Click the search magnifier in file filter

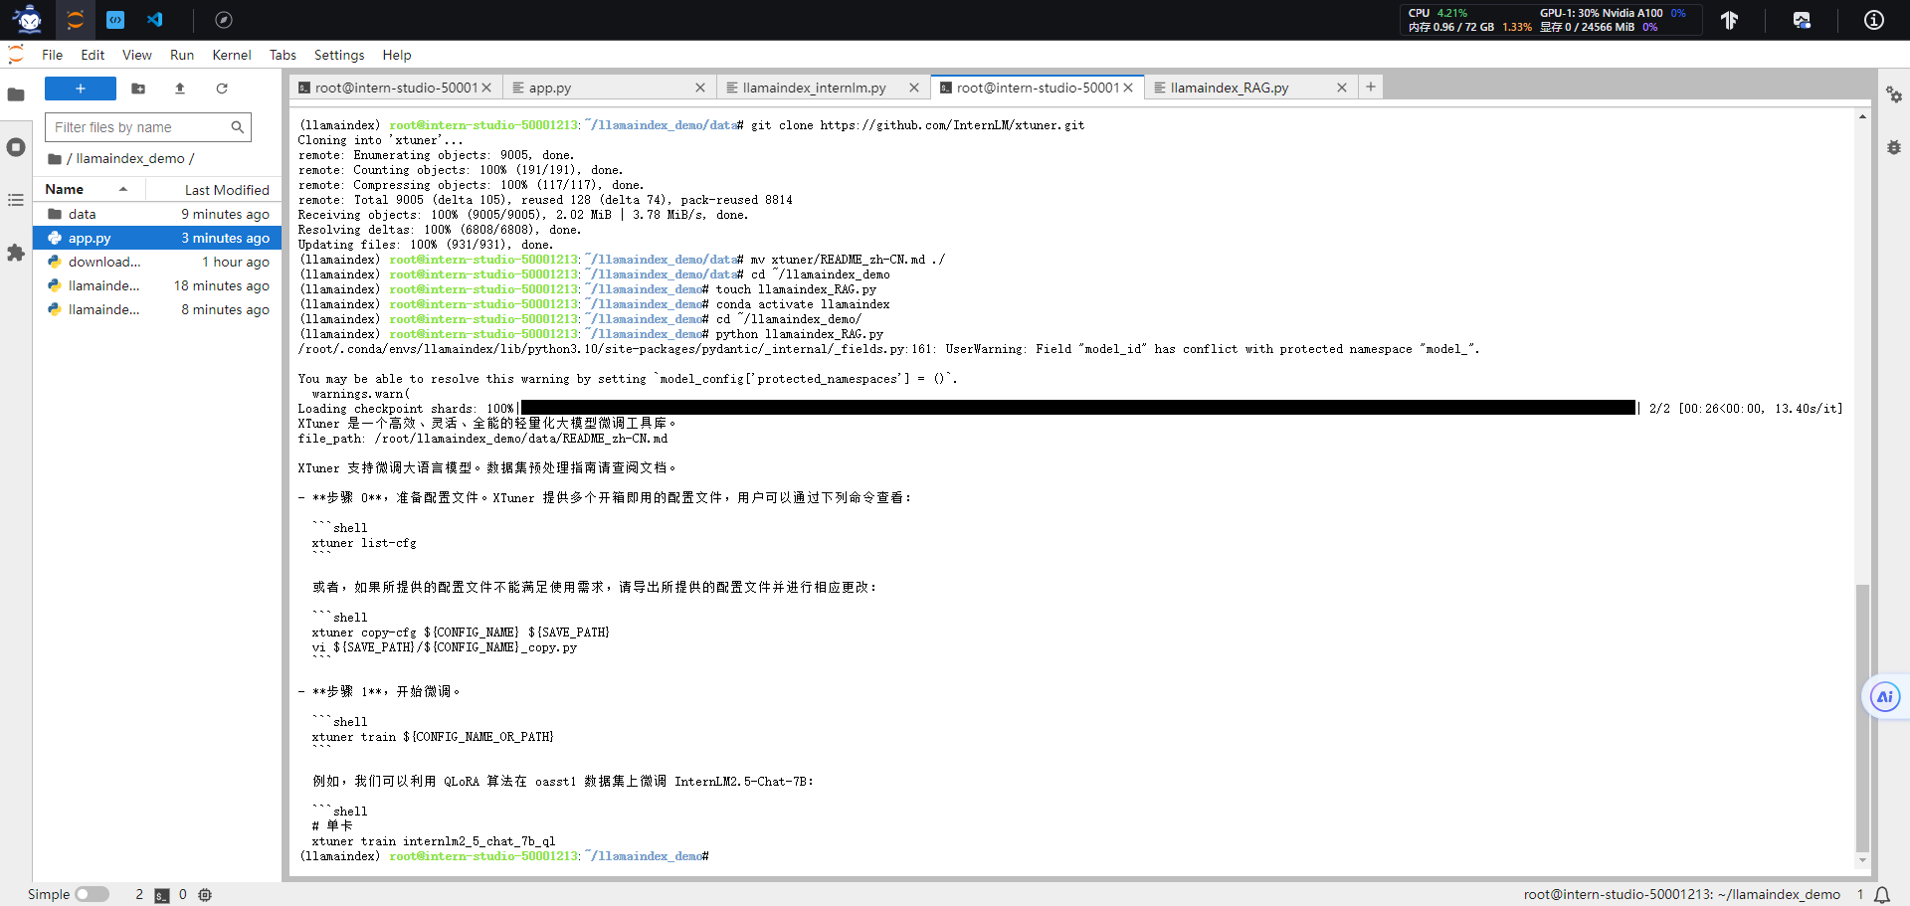[x=237, y=127]
